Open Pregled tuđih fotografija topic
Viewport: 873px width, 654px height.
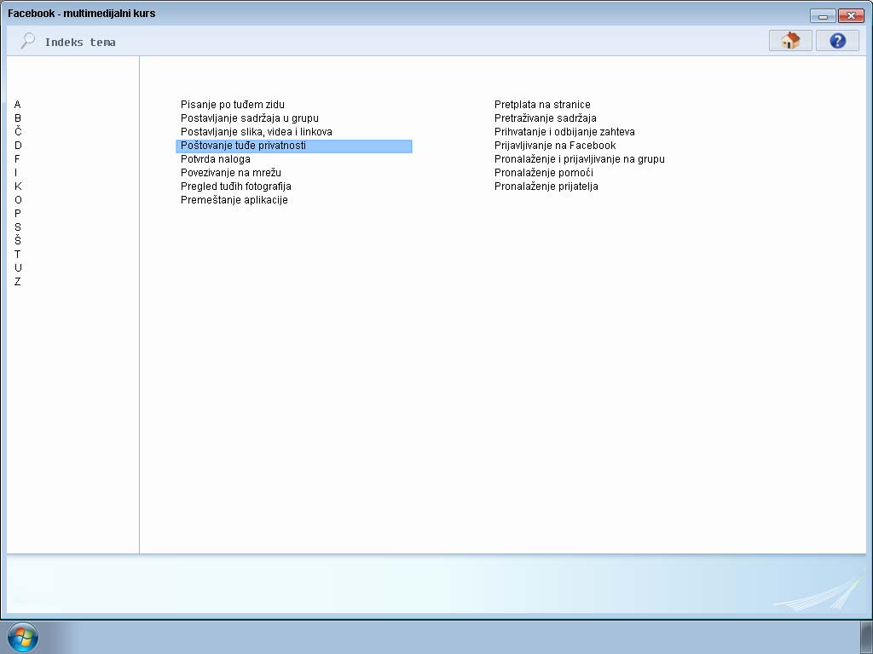tap(236, 186)
